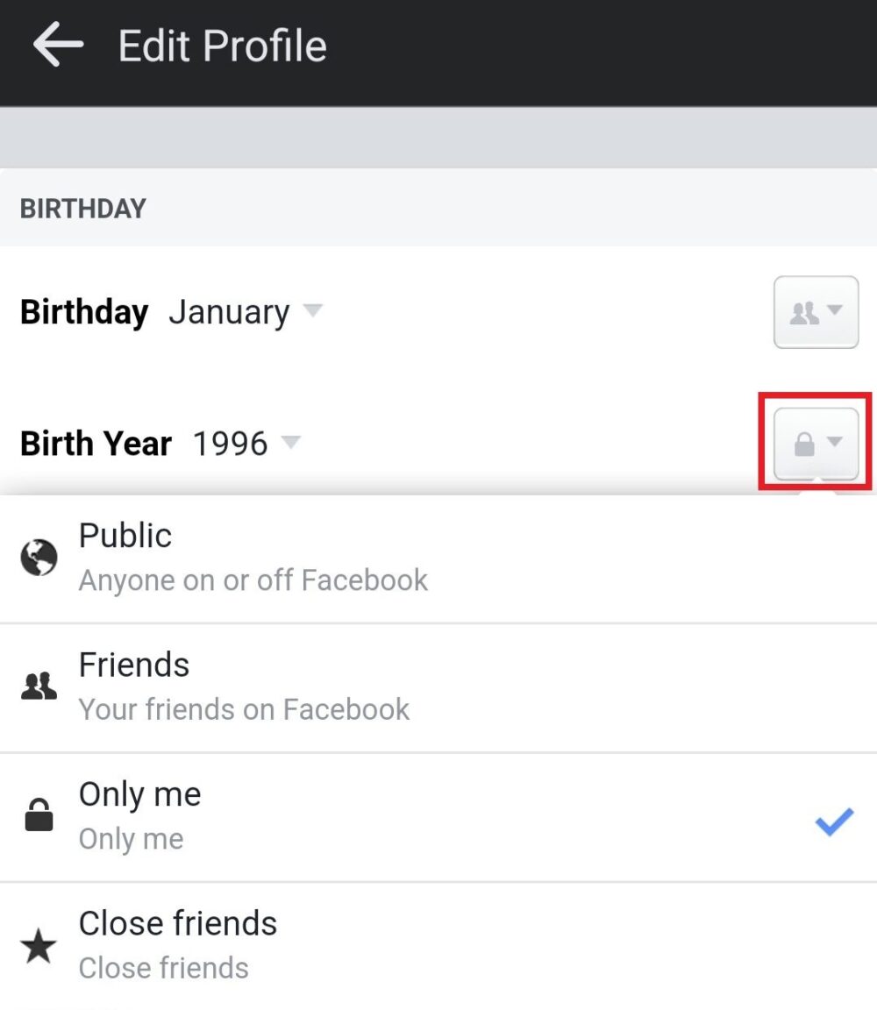The height and width of the screenshot is (1010, 877).
Task: Click the Edit Profile title
Action: (223, 46)
